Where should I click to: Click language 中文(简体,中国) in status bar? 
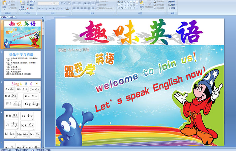[x=43, y=150]
